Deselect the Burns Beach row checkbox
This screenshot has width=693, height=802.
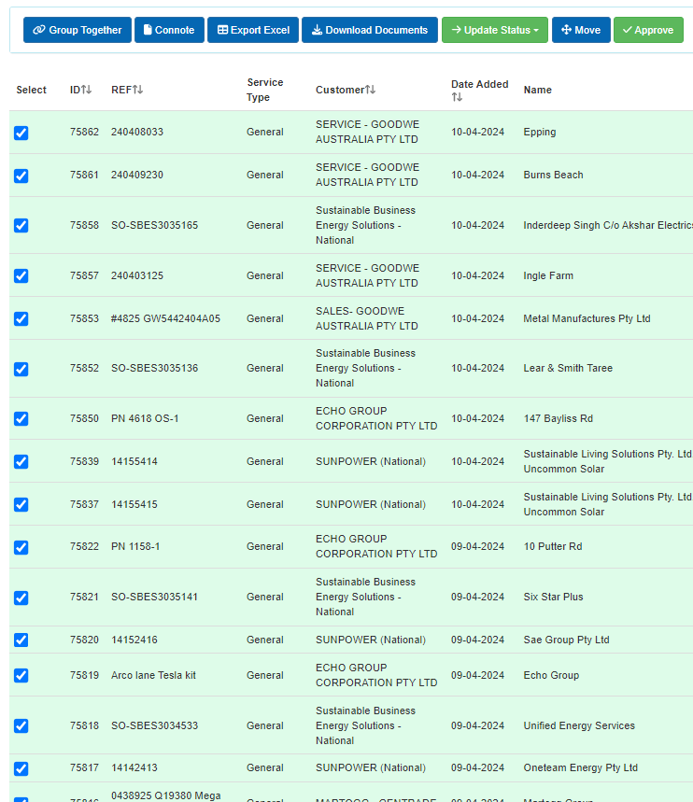[x=21, y=176]
